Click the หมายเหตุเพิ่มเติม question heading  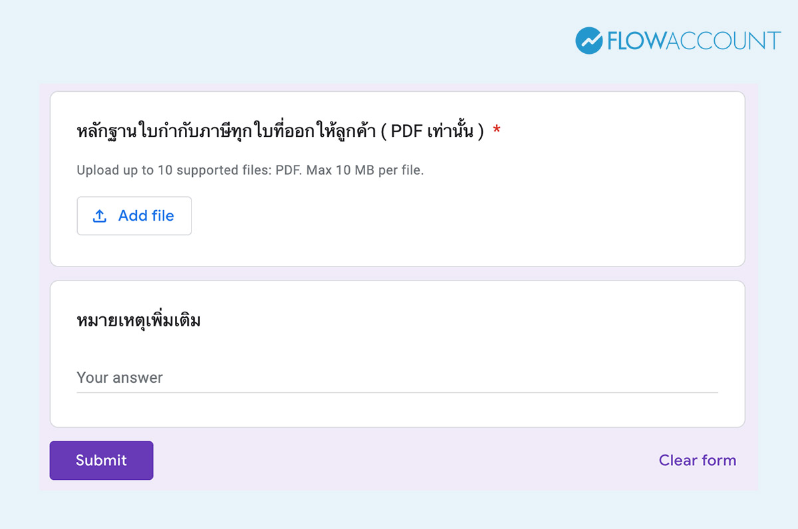point(138,321)
